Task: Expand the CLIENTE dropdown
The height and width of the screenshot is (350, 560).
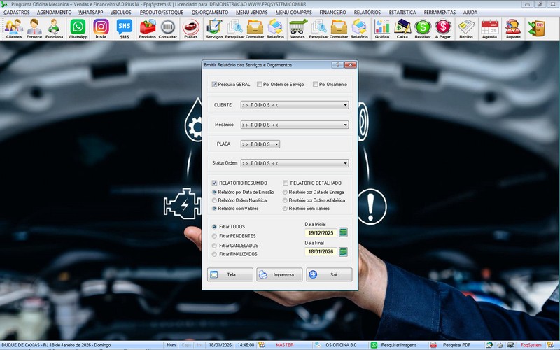Action: tap(346, 106)
